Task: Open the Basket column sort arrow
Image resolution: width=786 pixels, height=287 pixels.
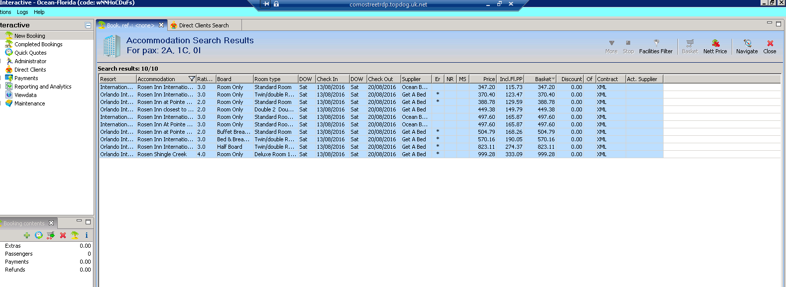Action: tap(553, 79)
